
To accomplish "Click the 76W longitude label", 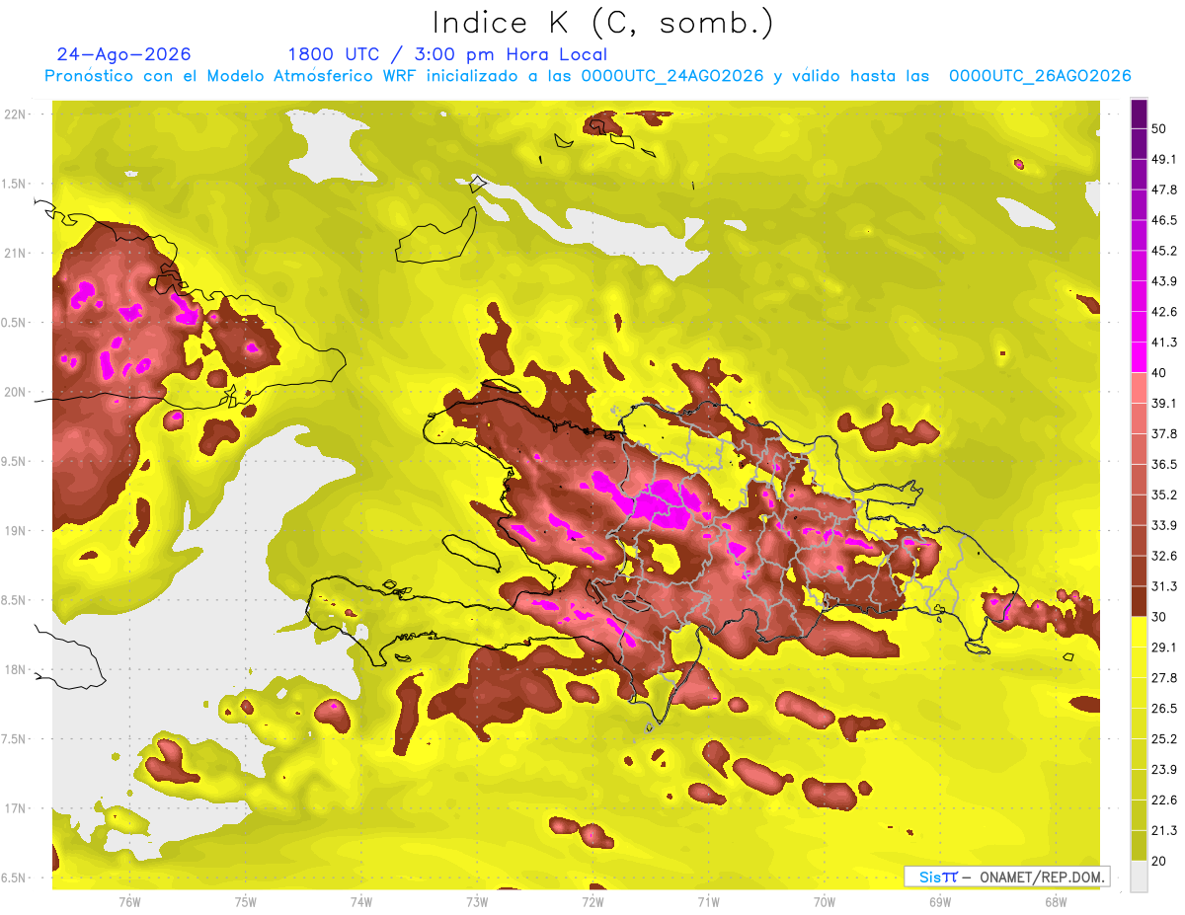I will [129, 902].
